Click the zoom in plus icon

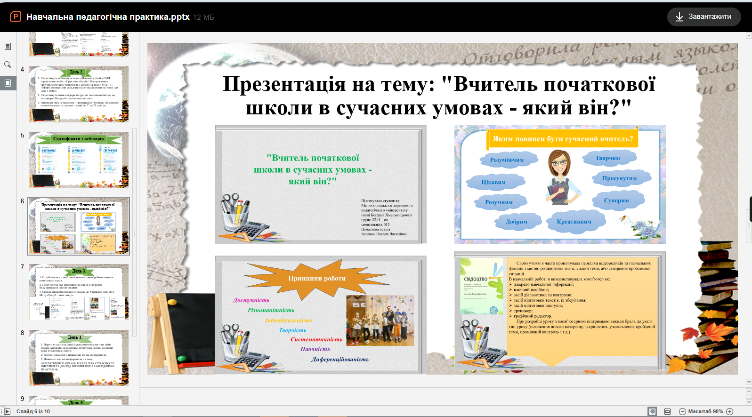(730, 411)
